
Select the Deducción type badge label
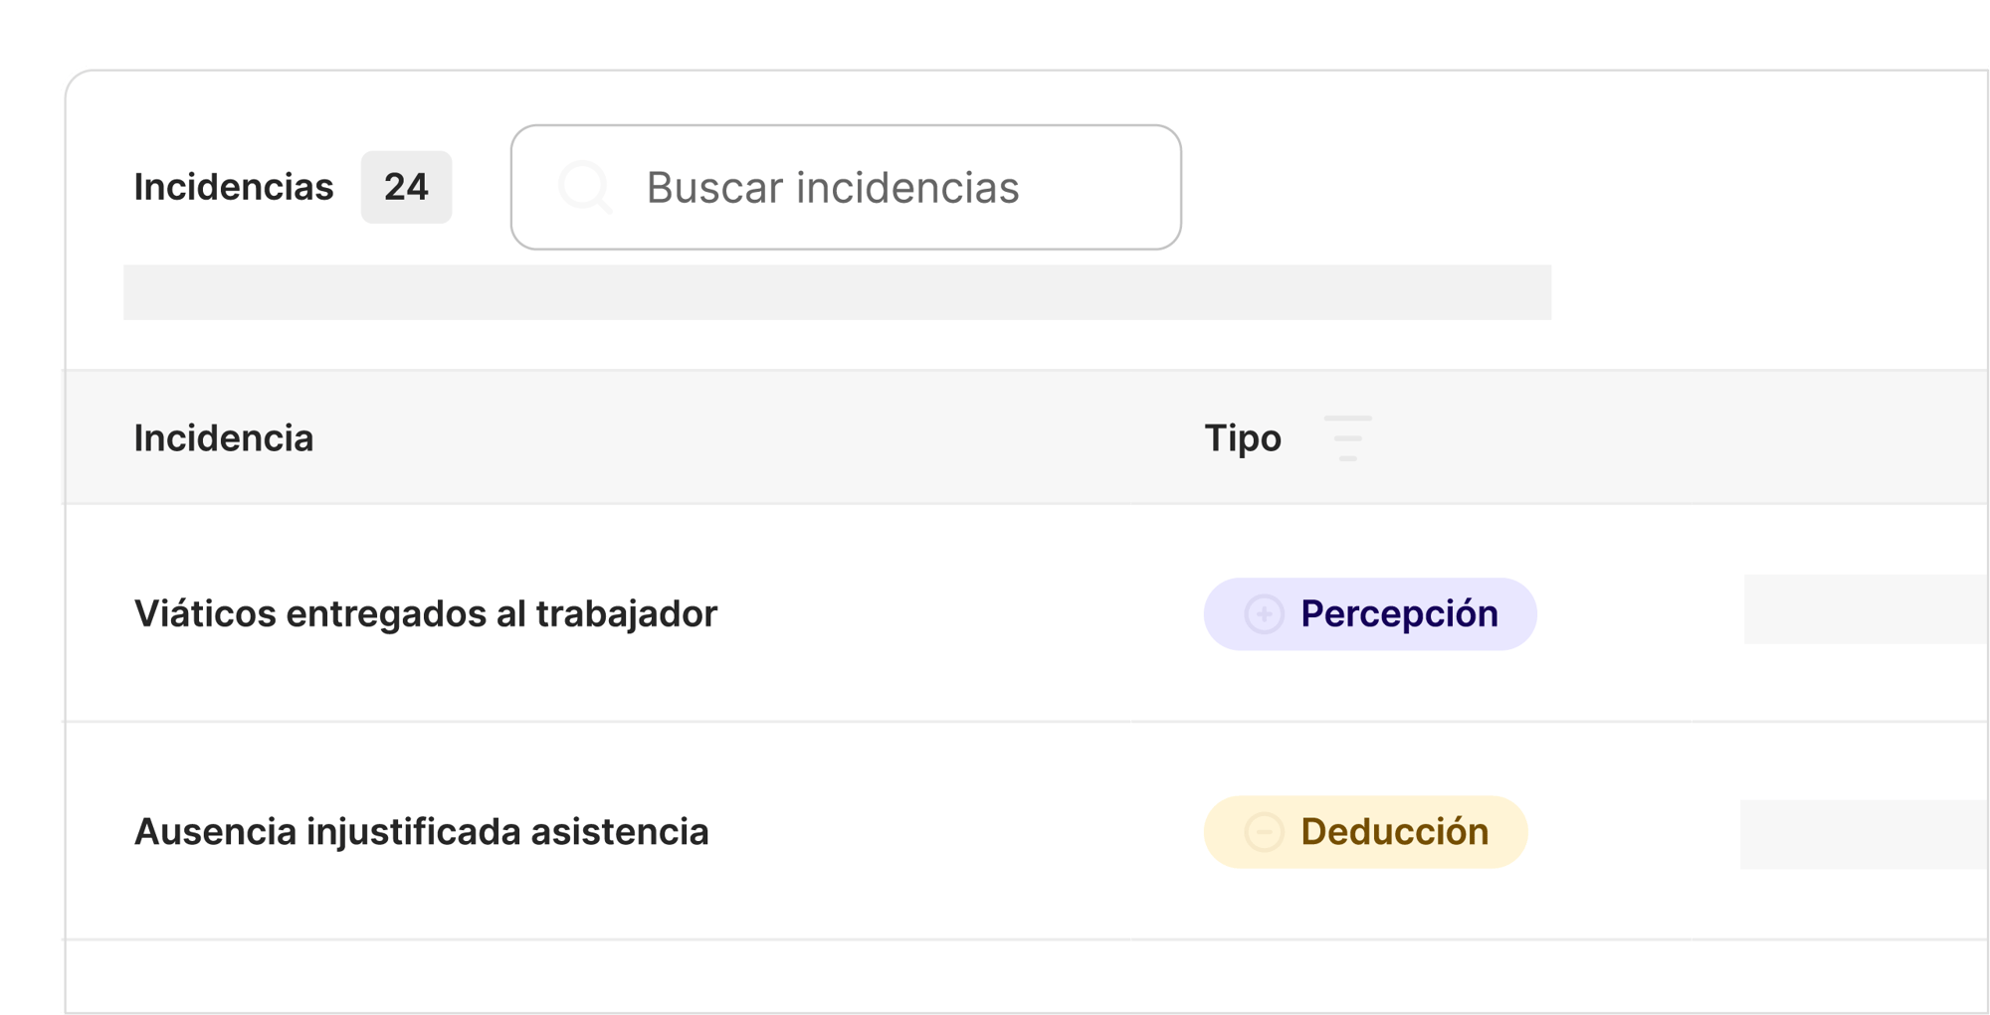(x=1394, y=832)
